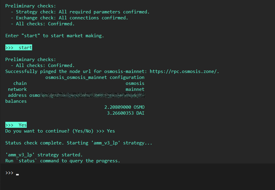Viewport: 275px width, 190px height.
Task: Click the 'chain' row label
Action: click(x=20, y=83)
